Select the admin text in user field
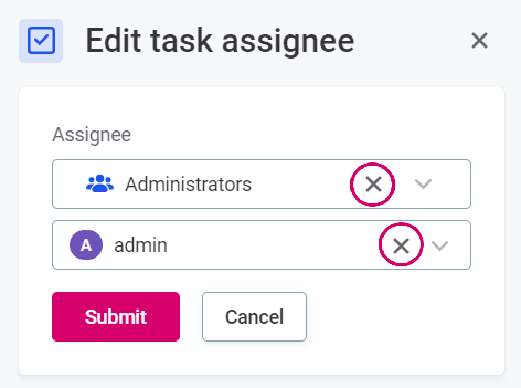The image size is (521, 388). (140, 245)
